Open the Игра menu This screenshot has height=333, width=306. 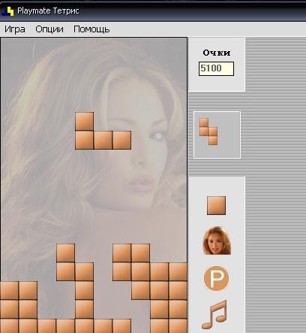pos(15,29)
